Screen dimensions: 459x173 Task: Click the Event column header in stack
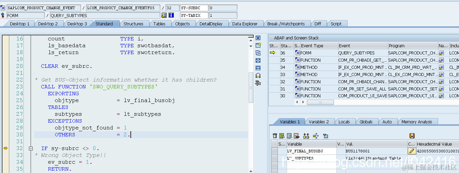[363, 46]
